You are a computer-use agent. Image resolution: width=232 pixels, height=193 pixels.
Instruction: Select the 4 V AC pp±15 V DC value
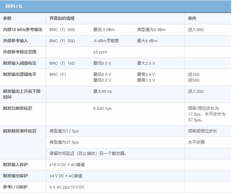[x=67, y=187]
